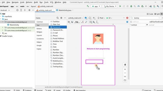This screenshot has width=163, height=91.
Task: Click the Infer Constraints magic wand
Action: pyautogui.click(x=86, y=22)
